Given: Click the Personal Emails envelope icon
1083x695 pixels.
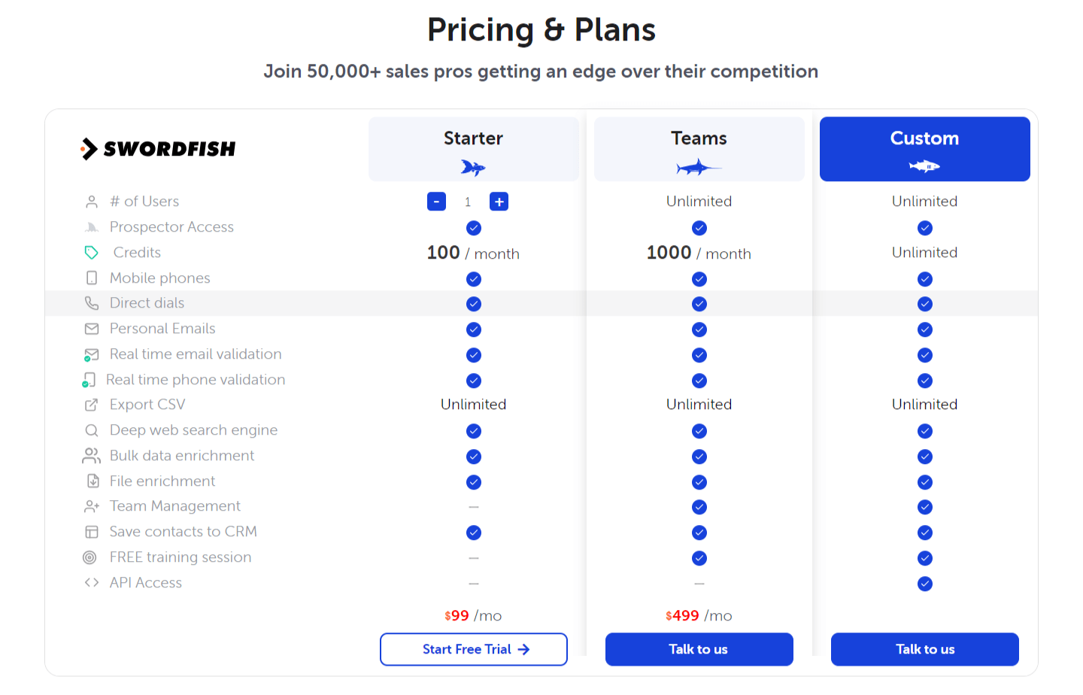Looking at the screenshot, I should click(92, 329).
